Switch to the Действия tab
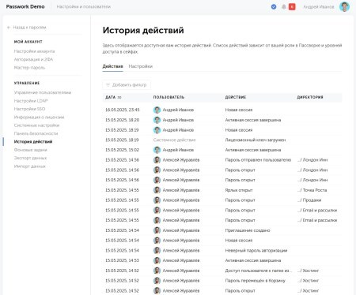356x295 pixels. (112, 66)
